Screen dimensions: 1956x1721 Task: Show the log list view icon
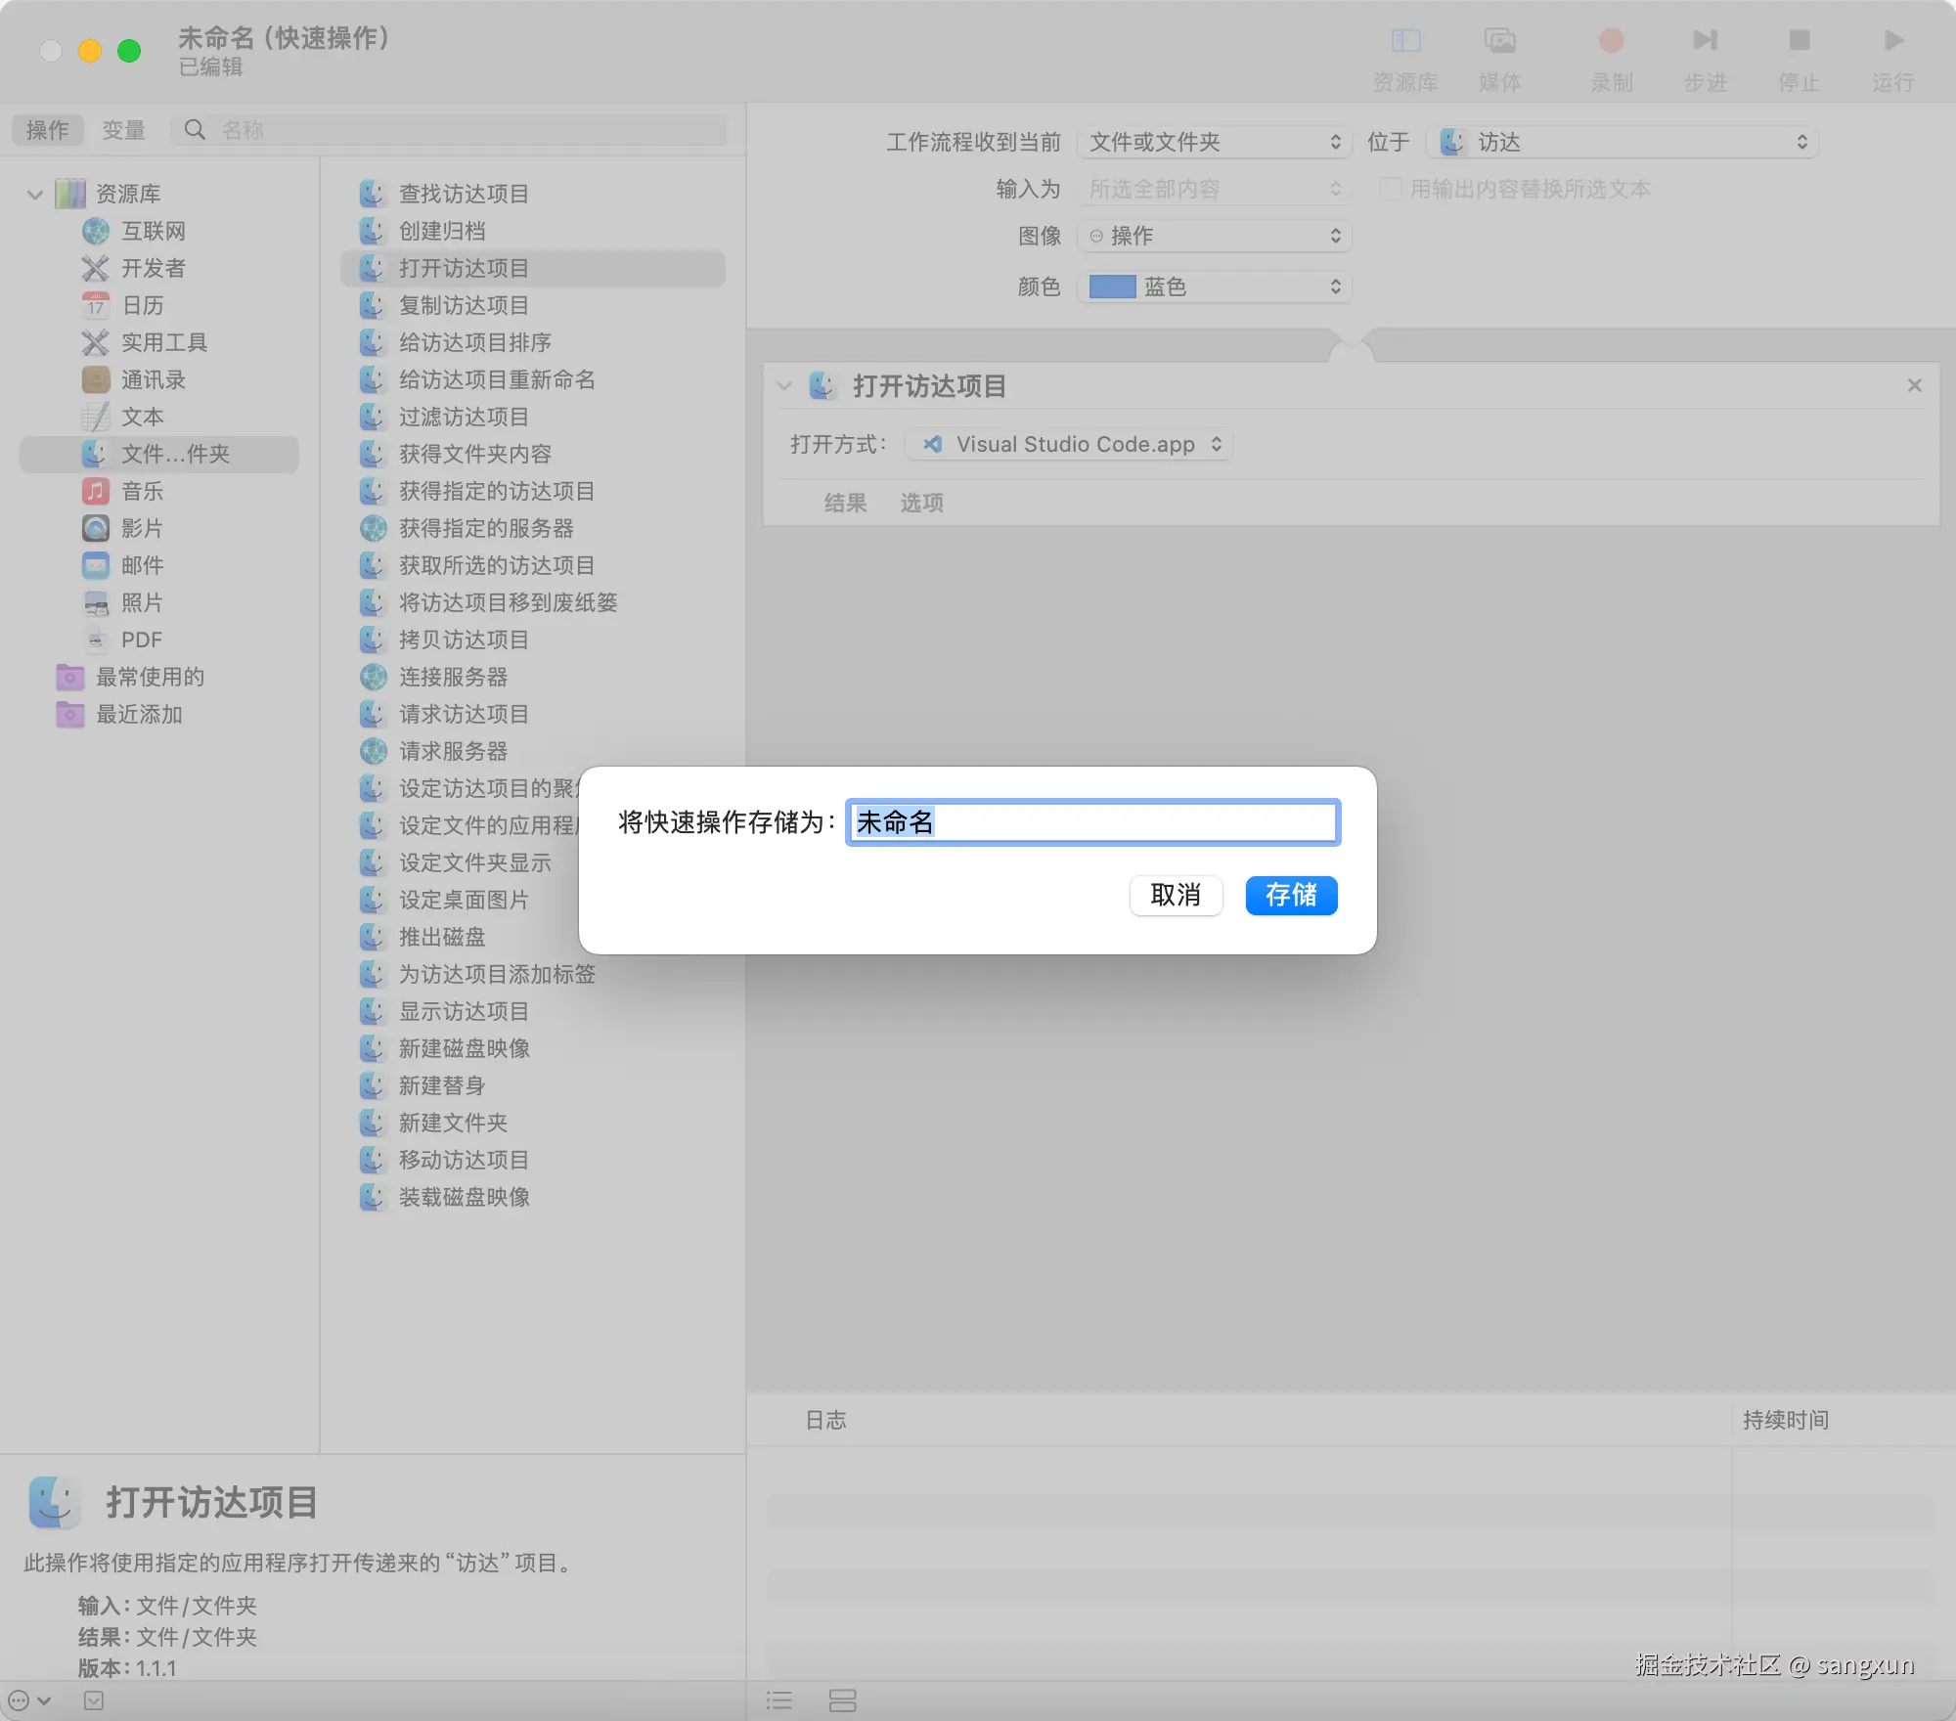tap(779, 1700)
